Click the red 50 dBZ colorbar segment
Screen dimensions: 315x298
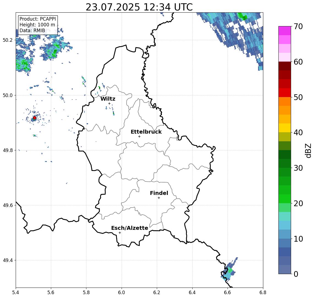285,93
